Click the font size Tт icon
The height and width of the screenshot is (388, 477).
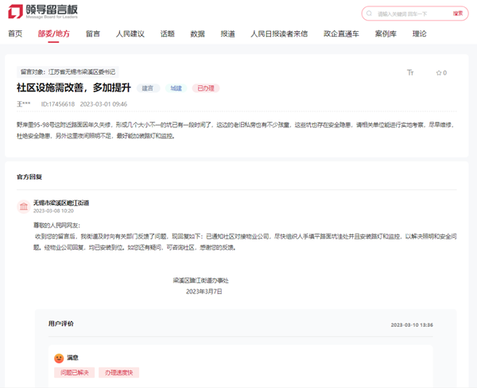(410, 72)
